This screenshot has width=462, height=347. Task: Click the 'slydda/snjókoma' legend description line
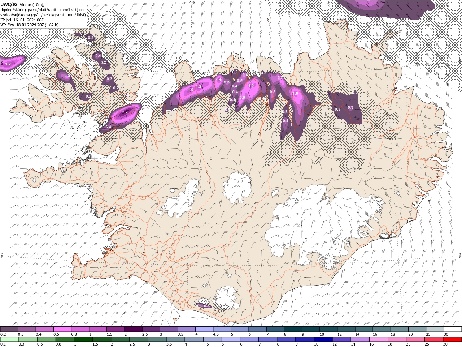coord(43,15)
